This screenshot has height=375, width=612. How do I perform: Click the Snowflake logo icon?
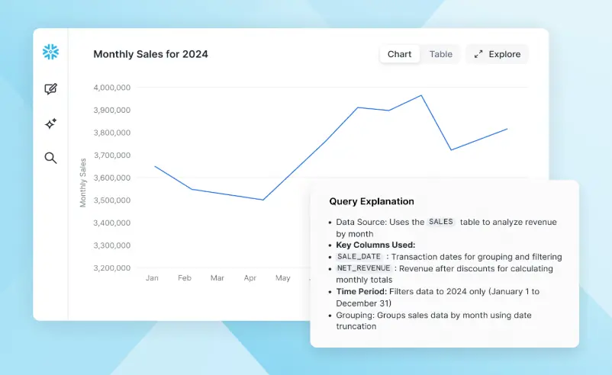pos(51,53)
